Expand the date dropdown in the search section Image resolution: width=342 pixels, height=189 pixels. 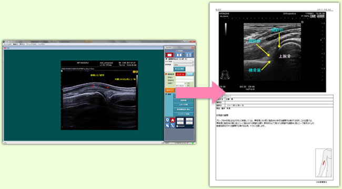(x=181, y=86)
